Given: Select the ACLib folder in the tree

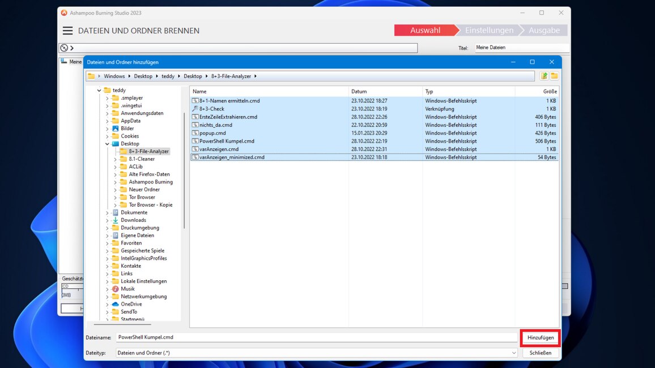Looking at the screenshot, I should [x=135, y=166].
